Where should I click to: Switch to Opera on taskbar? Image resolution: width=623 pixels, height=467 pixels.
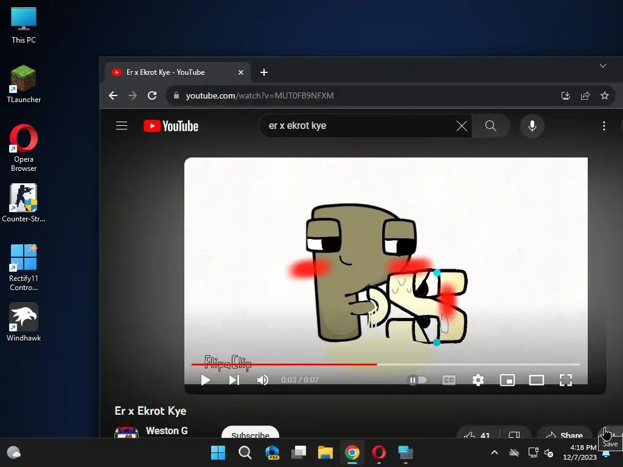click(x=378, y=452)
